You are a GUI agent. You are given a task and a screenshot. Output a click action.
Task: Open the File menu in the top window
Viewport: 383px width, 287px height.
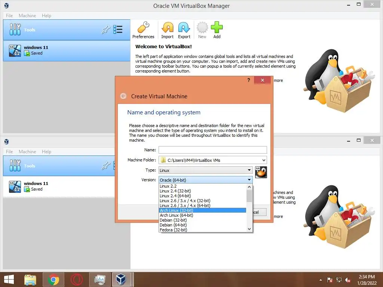(x=9, y=16)
